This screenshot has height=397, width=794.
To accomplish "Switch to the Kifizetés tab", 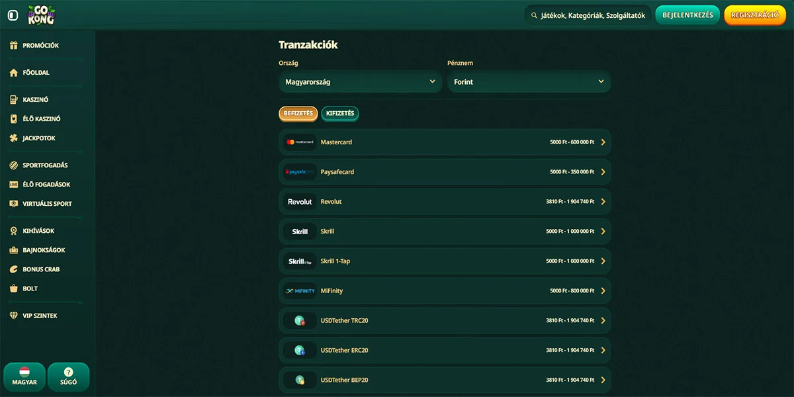I will 340,114.
